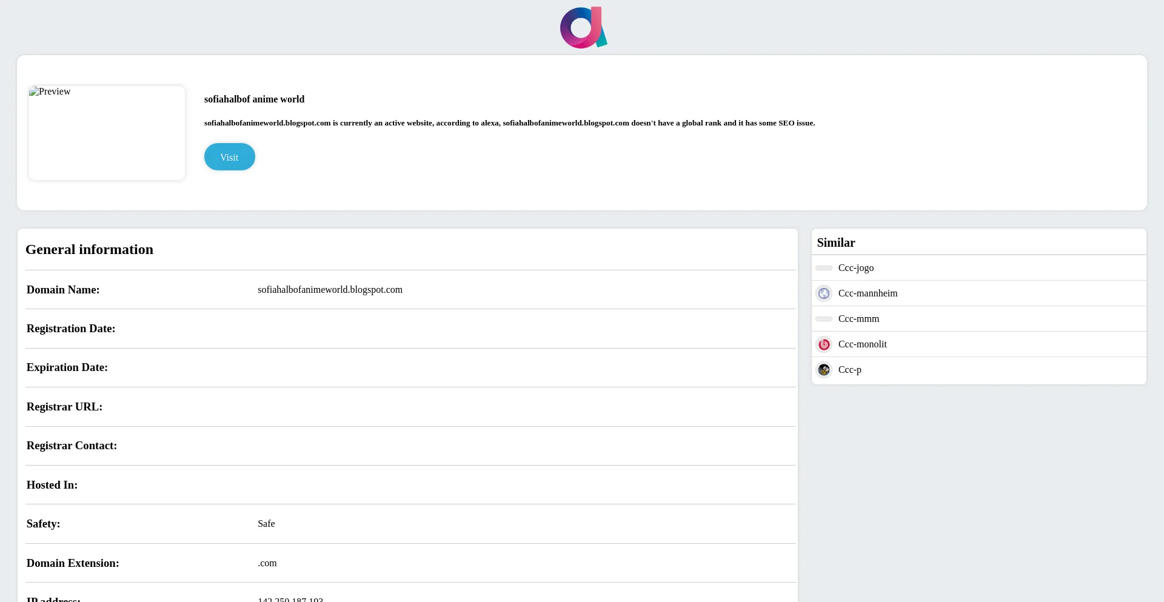The image size is (1164, 602).
Task: Click the site logo at top
Action: point(583,27)
